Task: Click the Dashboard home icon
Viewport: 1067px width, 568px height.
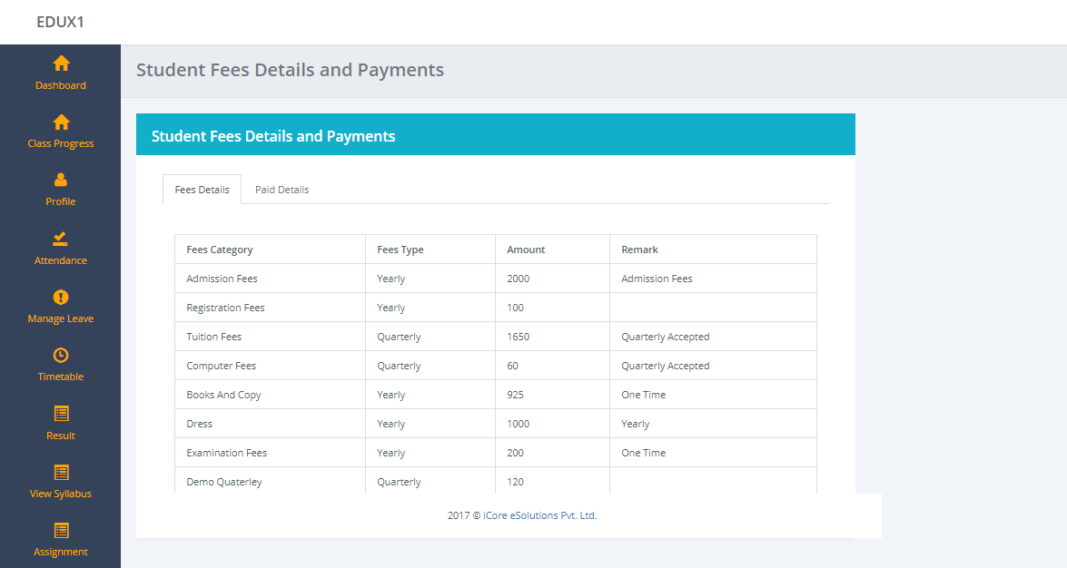Action: click(x=61, y=64)
